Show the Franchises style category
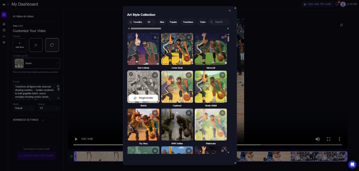359x171 pixels. pyautogui.click(x=188, y=22)
